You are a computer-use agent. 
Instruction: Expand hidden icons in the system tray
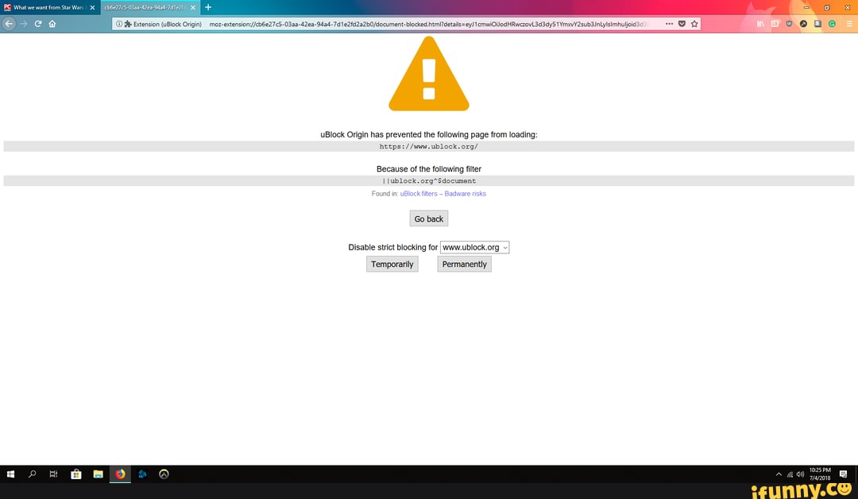[x=779, y=474]
